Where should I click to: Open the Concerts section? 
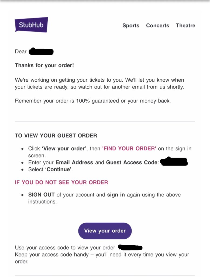tap(158, 25)
